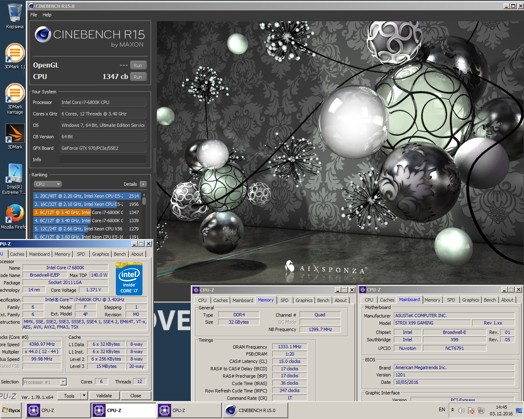Launch Mozilla Firefox from the desktop
Viewport: 524px width, 419px height.
click(15, 216)
